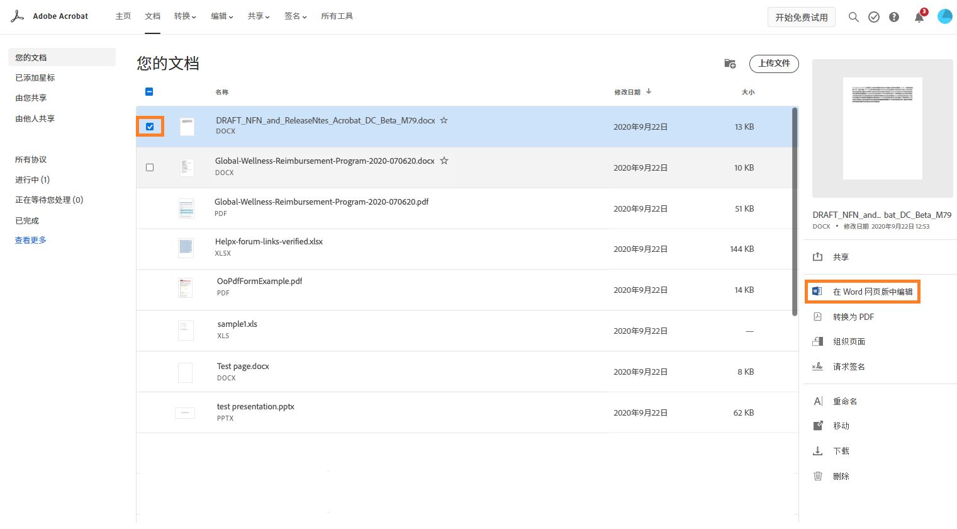Click the document preview thumbnail
The image size is (957, 529).
click(x=883, y=128)
